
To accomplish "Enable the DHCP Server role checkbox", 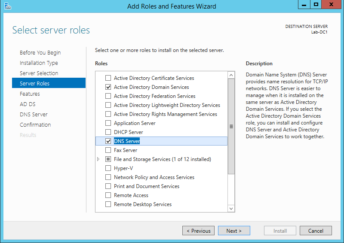I will pyautogui.click(x=108, y=132).
